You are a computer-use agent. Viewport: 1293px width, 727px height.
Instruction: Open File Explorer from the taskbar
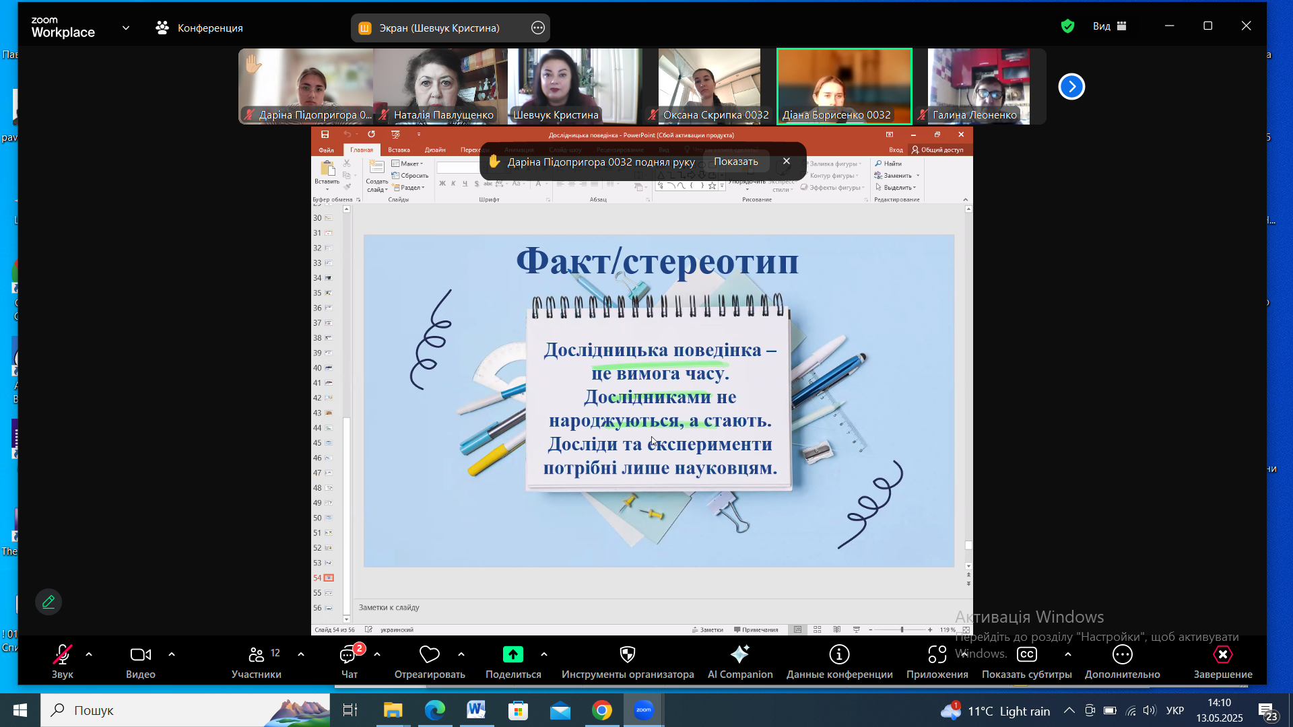(x=393, y=710)
